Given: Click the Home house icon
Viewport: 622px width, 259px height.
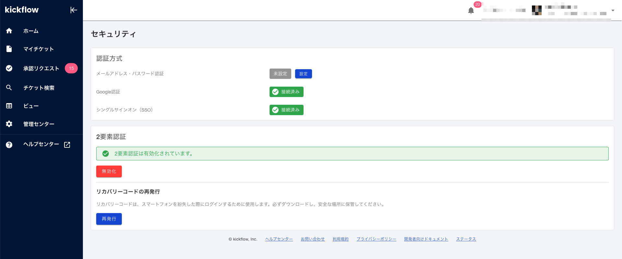Looking at the screenshot, I should [9, 31].
